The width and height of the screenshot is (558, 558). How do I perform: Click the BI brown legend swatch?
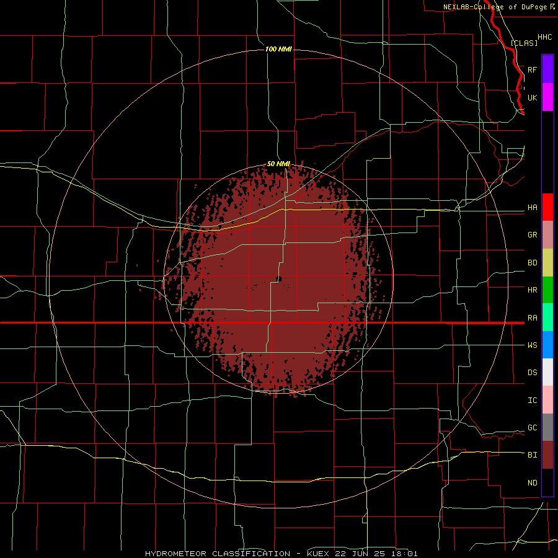(x=547, y=455)
